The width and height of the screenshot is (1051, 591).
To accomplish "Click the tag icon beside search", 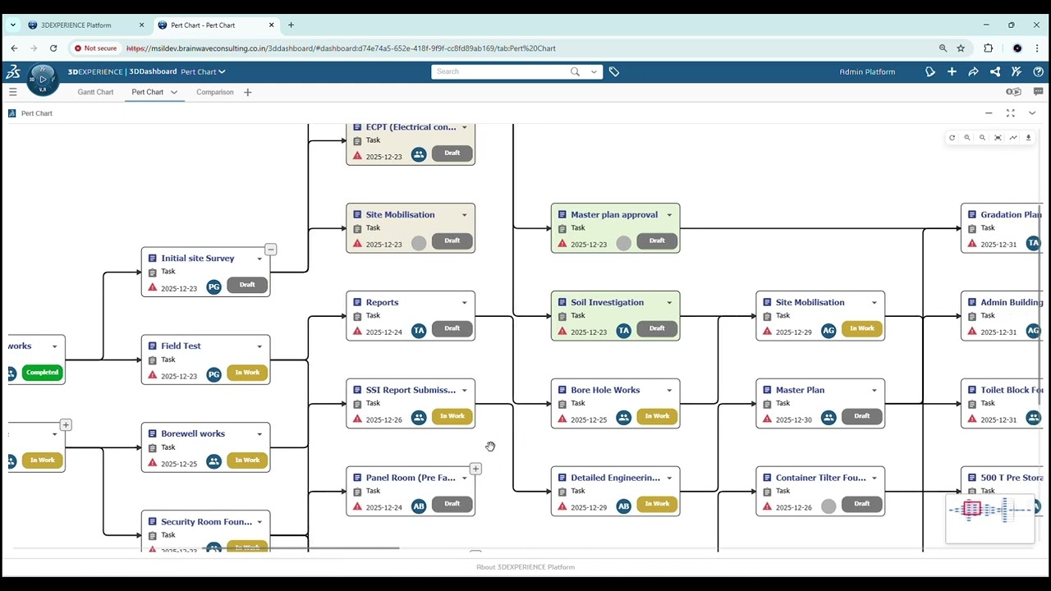I will [x=614, y=71].
